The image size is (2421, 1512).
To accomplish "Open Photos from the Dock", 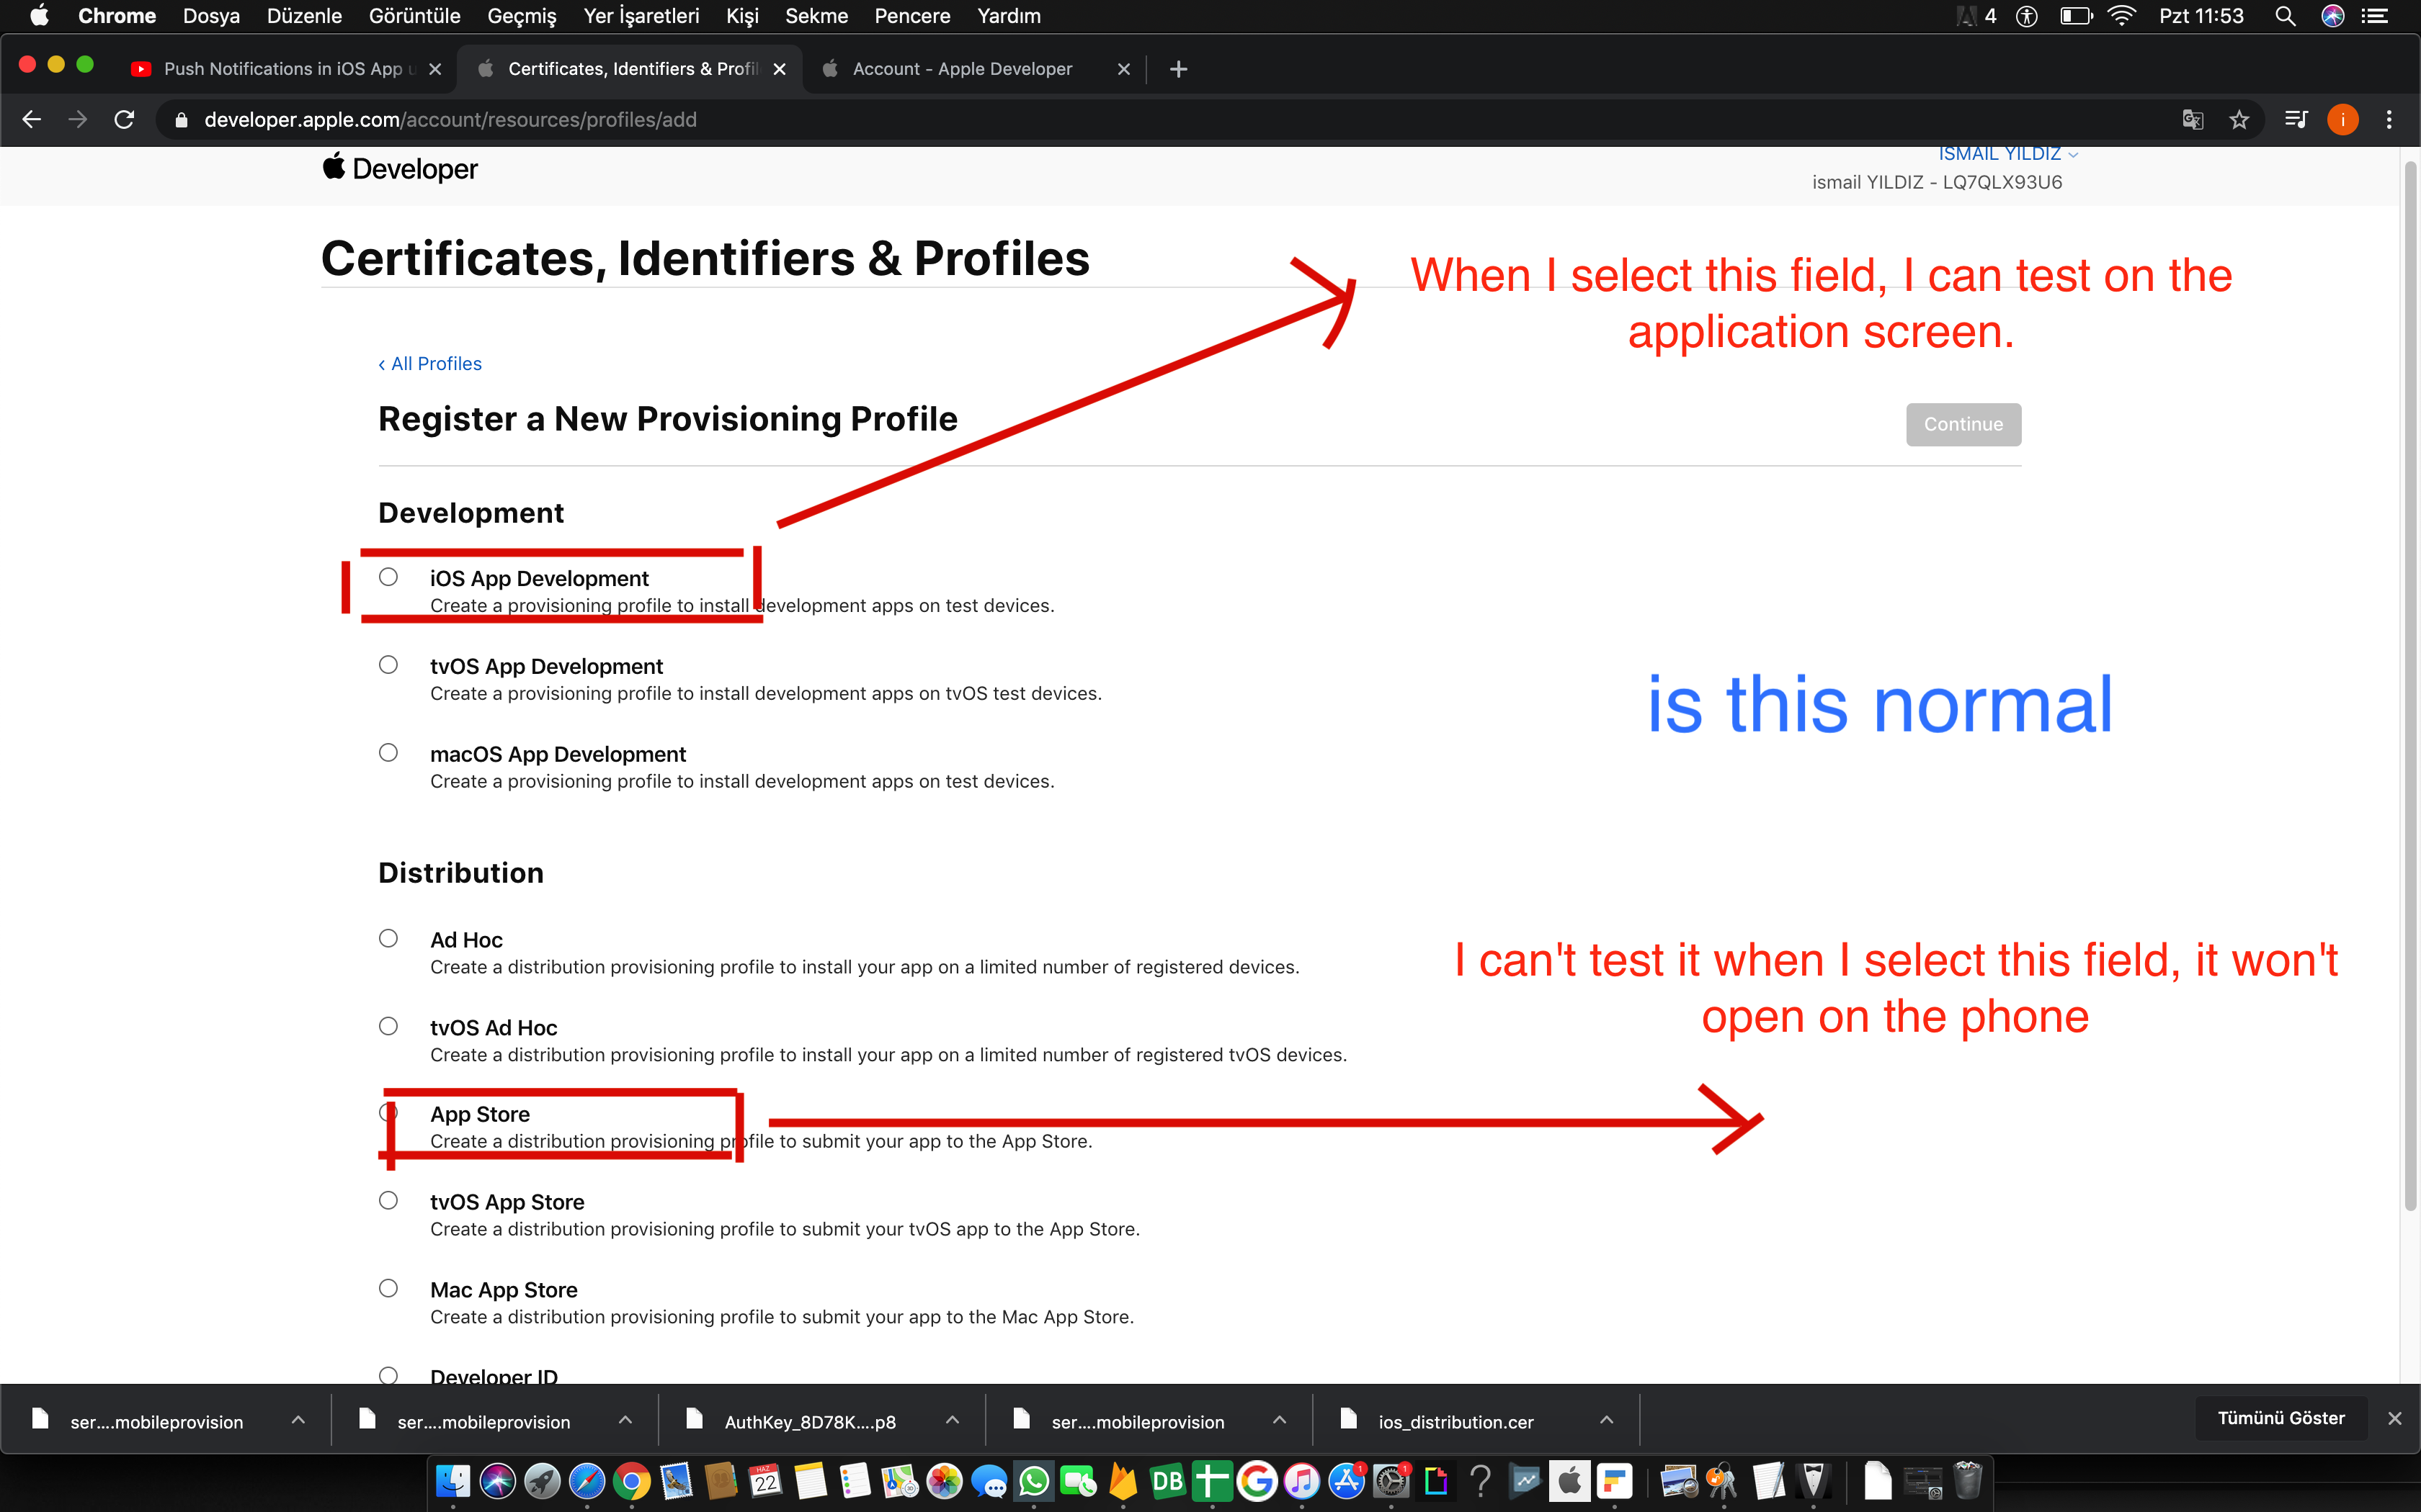I will click(945, 1481).
